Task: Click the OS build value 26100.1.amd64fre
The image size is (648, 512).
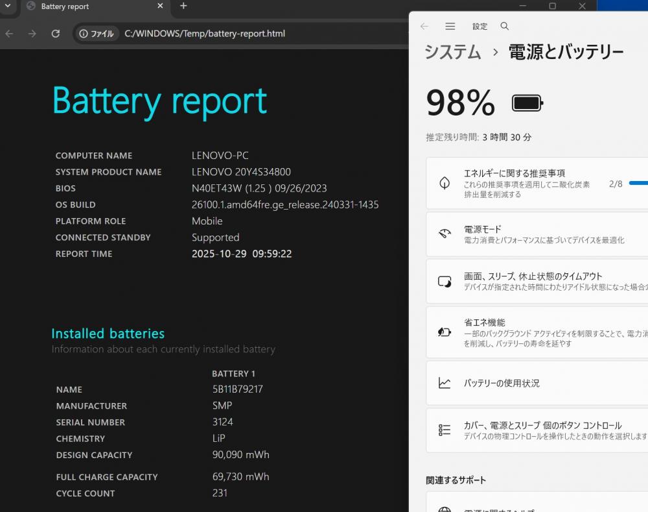Action: (x=284, y=205)
